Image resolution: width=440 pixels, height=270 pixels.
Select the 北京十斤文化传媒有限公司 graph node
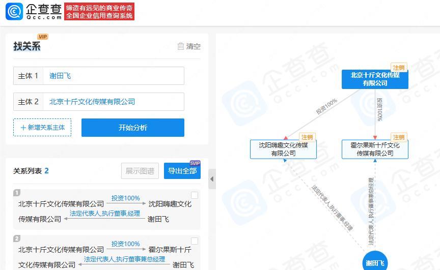375,79
